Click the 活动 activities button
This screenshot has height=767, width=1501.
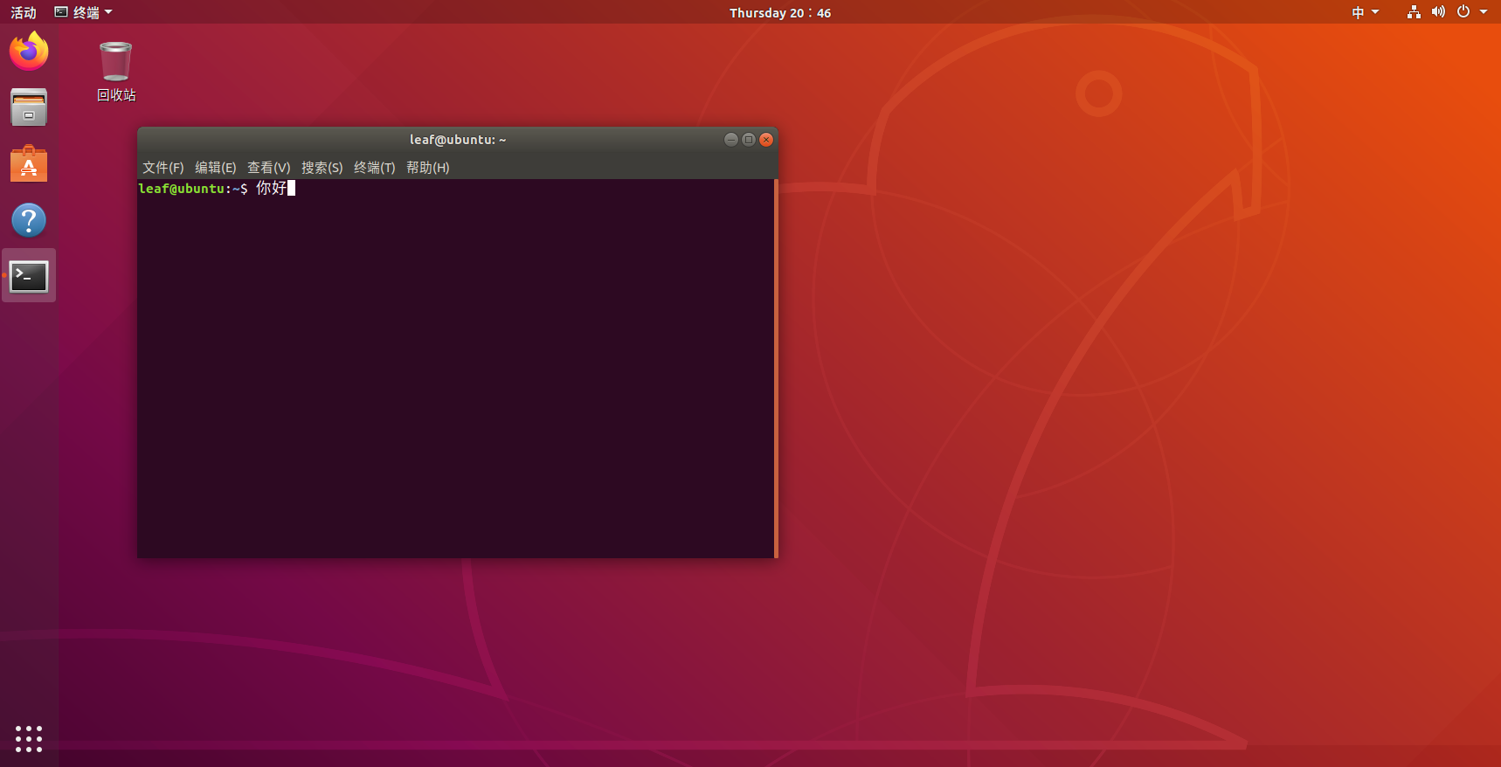(x=24, y=12)
